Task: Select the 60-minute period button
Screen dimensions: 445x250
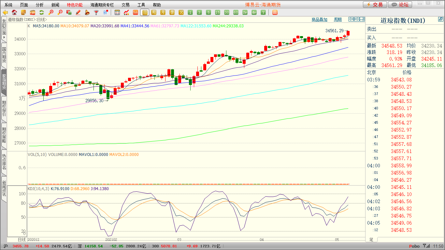Action: [x=236, y=12]
